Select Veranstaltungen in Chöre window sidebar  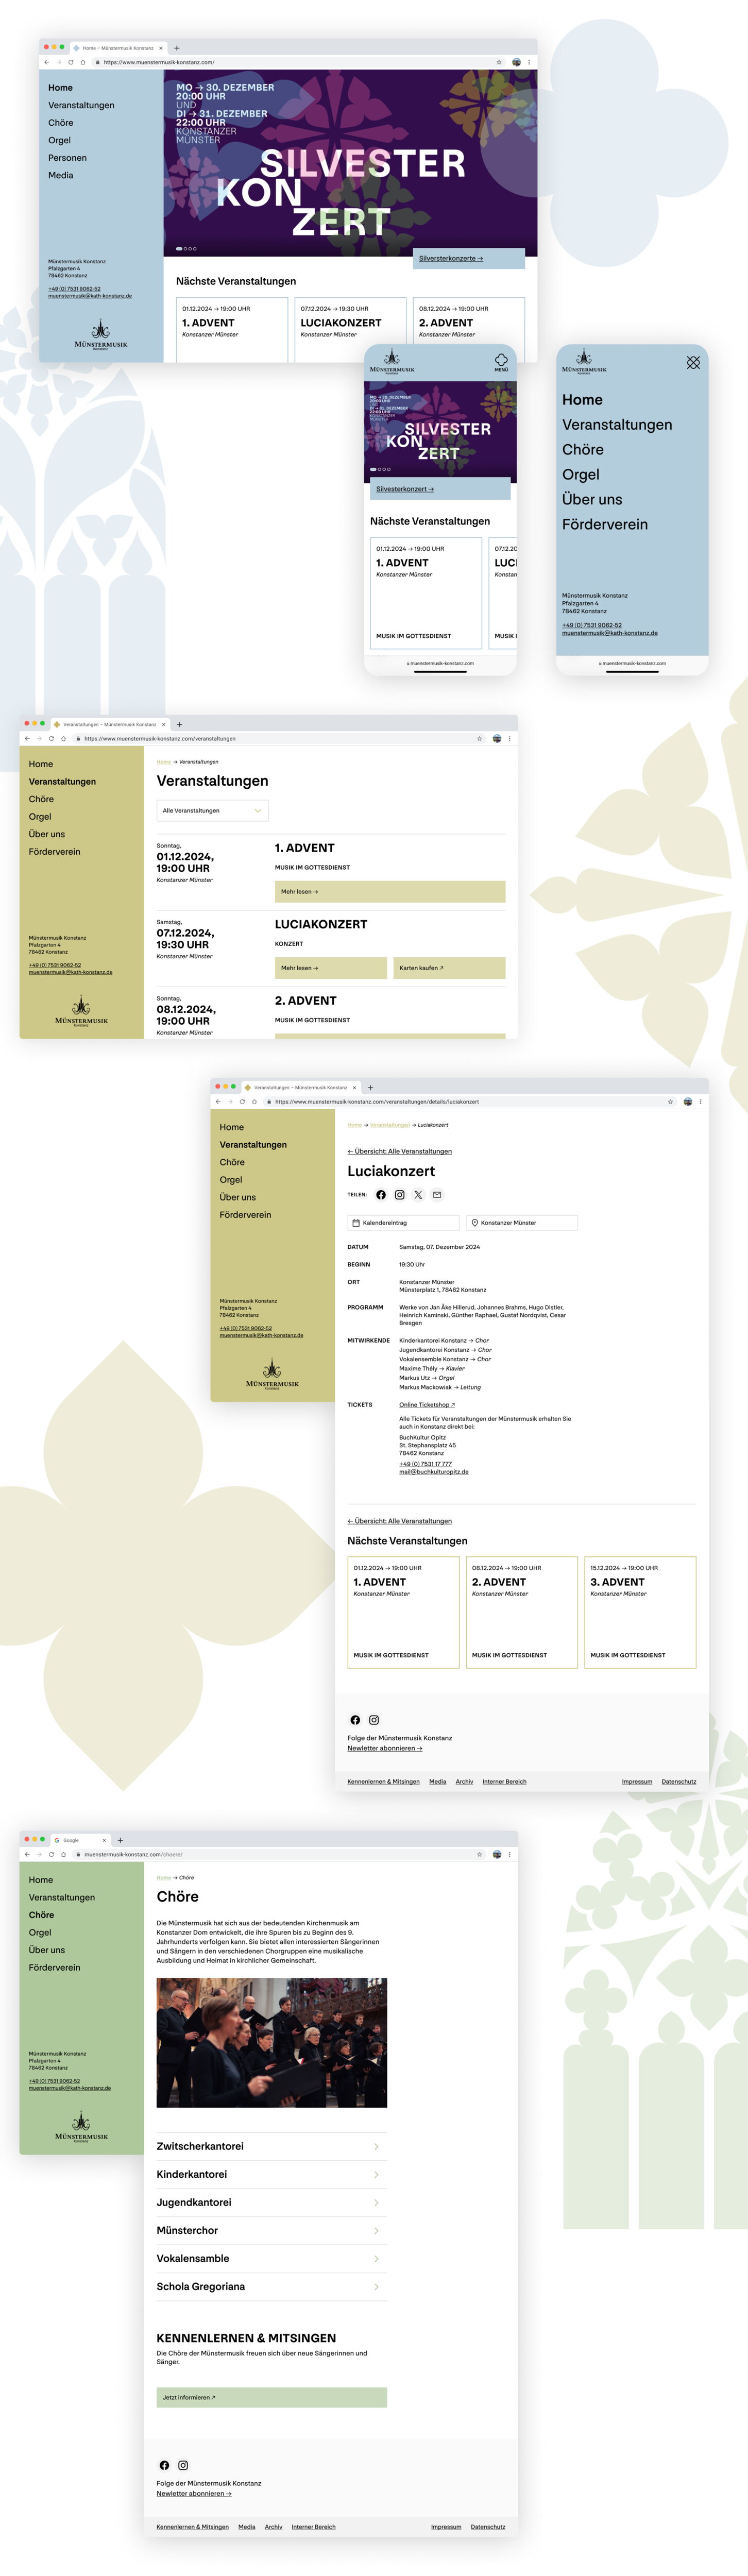pos(62,1897)
